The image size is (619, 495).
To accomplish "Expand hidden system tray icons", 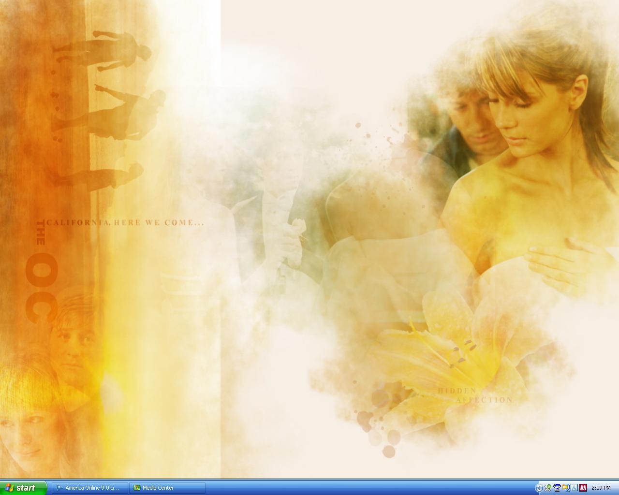I will [x=539, y=488].
